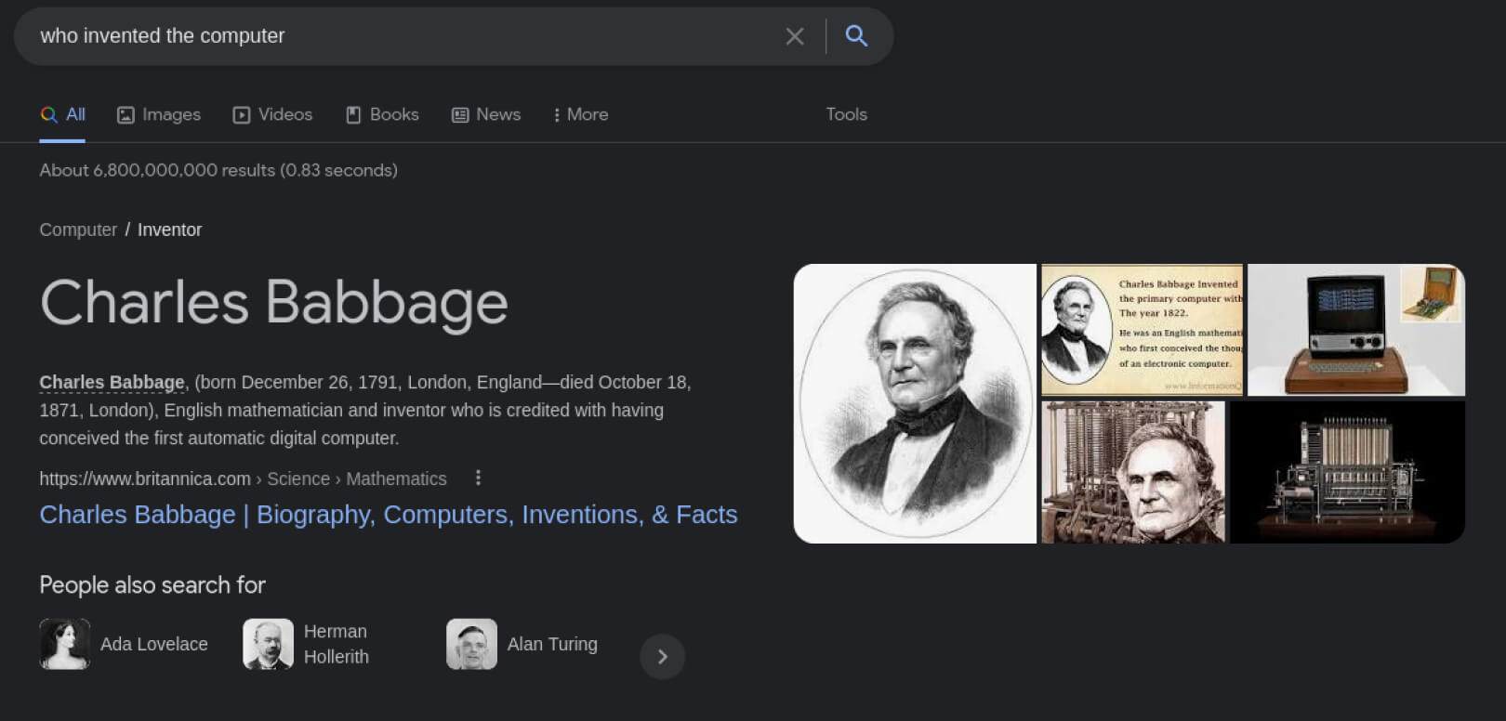Open Charles Babbage Britannica biography link
The height and width of the screenshot is (721, 1506).
(388, 515)
